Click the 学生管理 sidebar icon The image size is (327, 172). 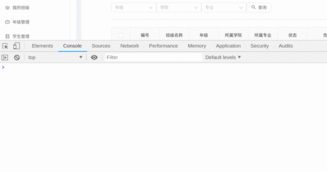[7, 36]
